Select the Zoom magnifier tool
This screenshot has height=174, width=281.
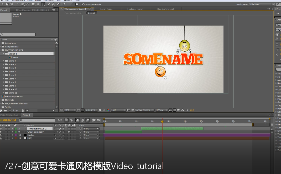pyautogui.click(x=12, y=4)
